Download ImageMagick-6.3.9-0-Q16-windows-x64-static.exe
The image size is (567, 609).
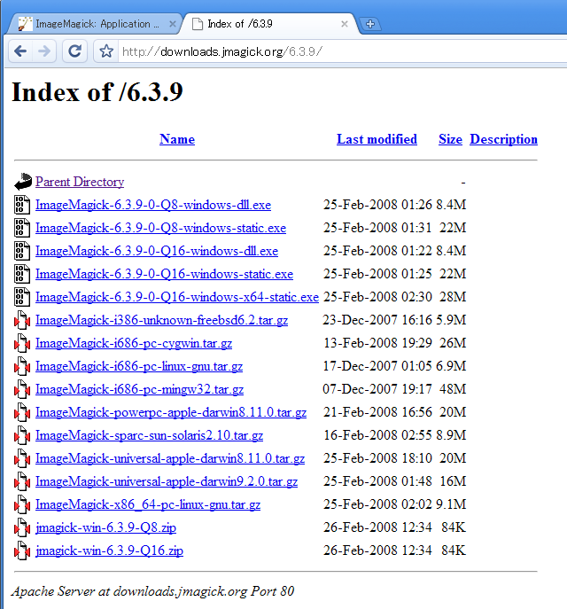point(177,297)
